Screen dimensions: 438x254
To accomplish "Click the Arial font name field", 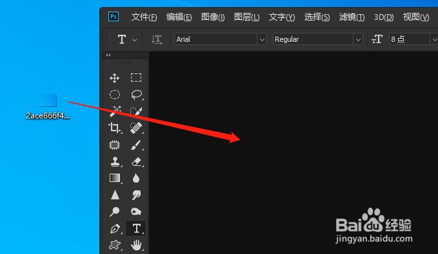I will [x=216, y=39].
